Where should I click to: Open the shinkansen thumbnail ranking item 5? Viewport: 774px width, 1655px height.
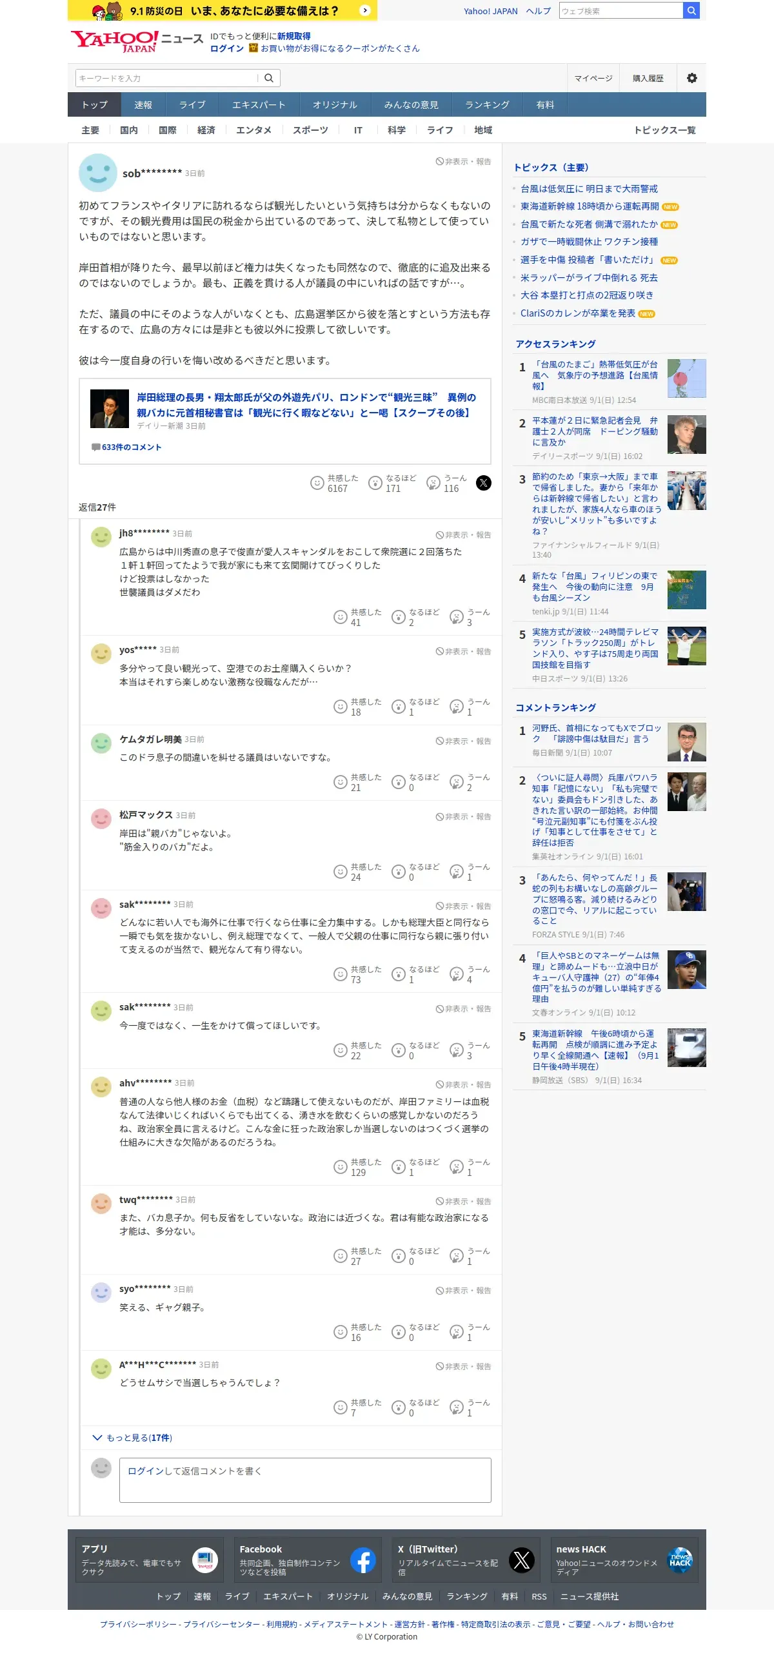(686, 1048)
